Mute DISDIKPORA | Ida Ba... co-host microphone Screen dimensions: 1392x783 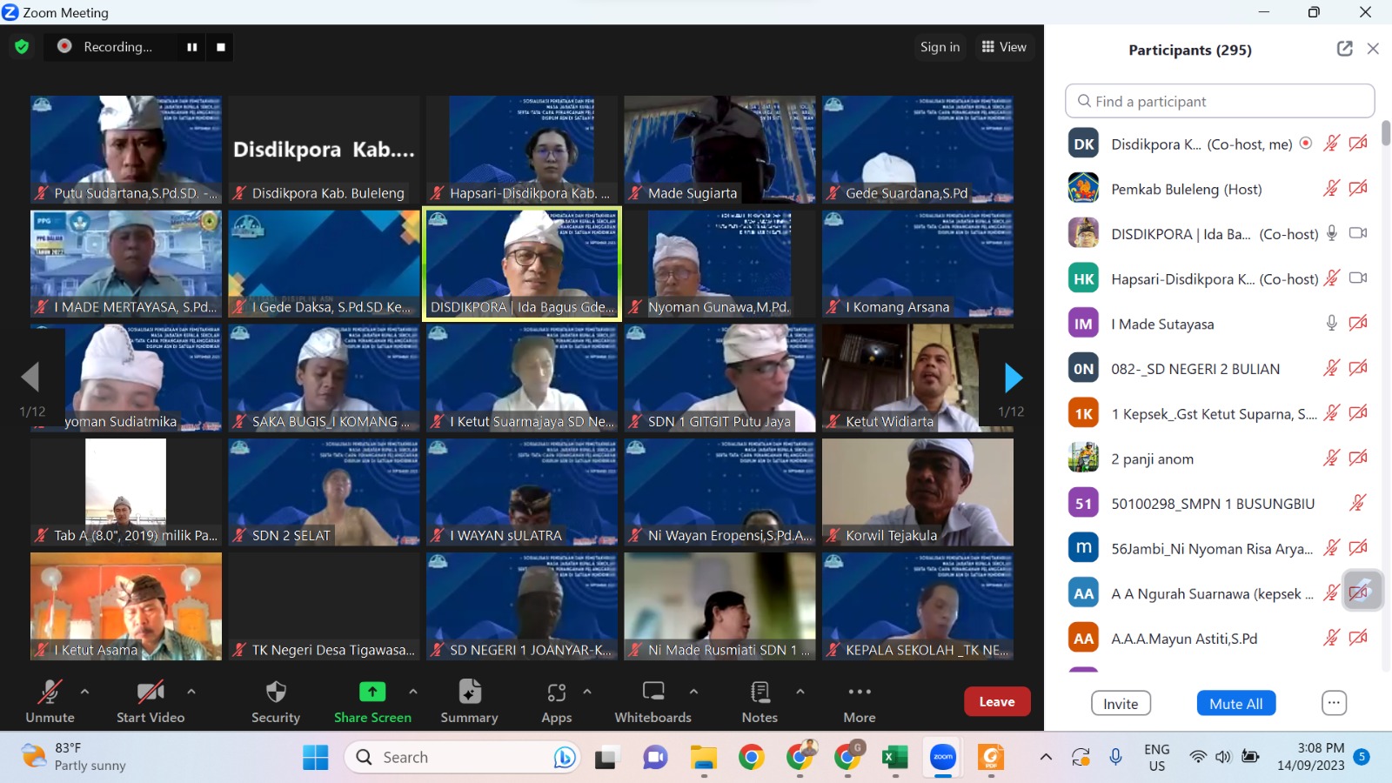(1331, 233)
